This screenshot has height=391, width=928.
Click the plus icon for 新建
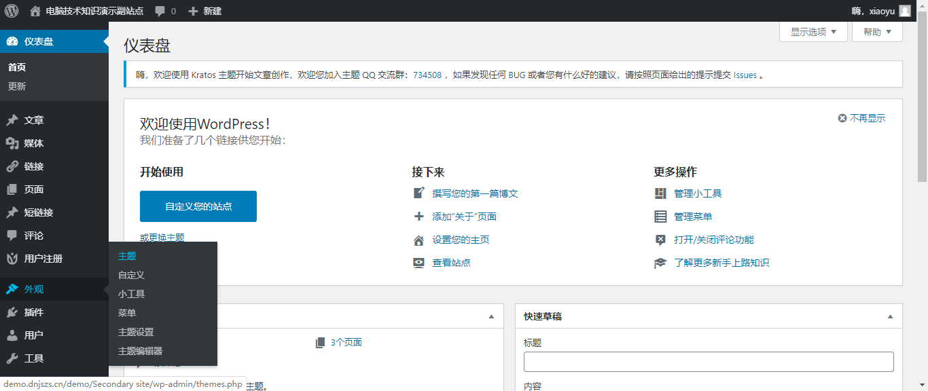[x=194, y=11]
